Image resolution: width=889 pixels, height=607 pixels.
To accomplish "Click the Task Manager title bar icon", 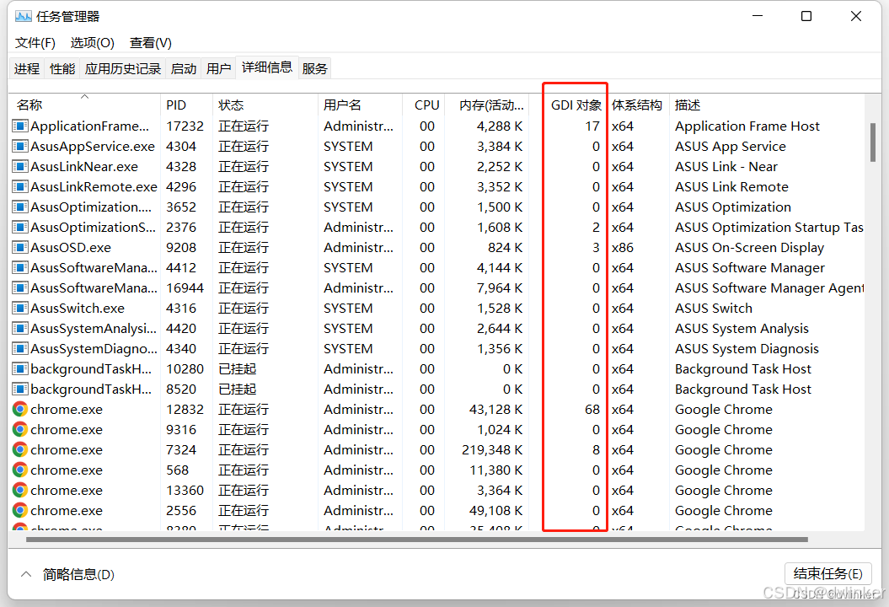I will [24, 17].
